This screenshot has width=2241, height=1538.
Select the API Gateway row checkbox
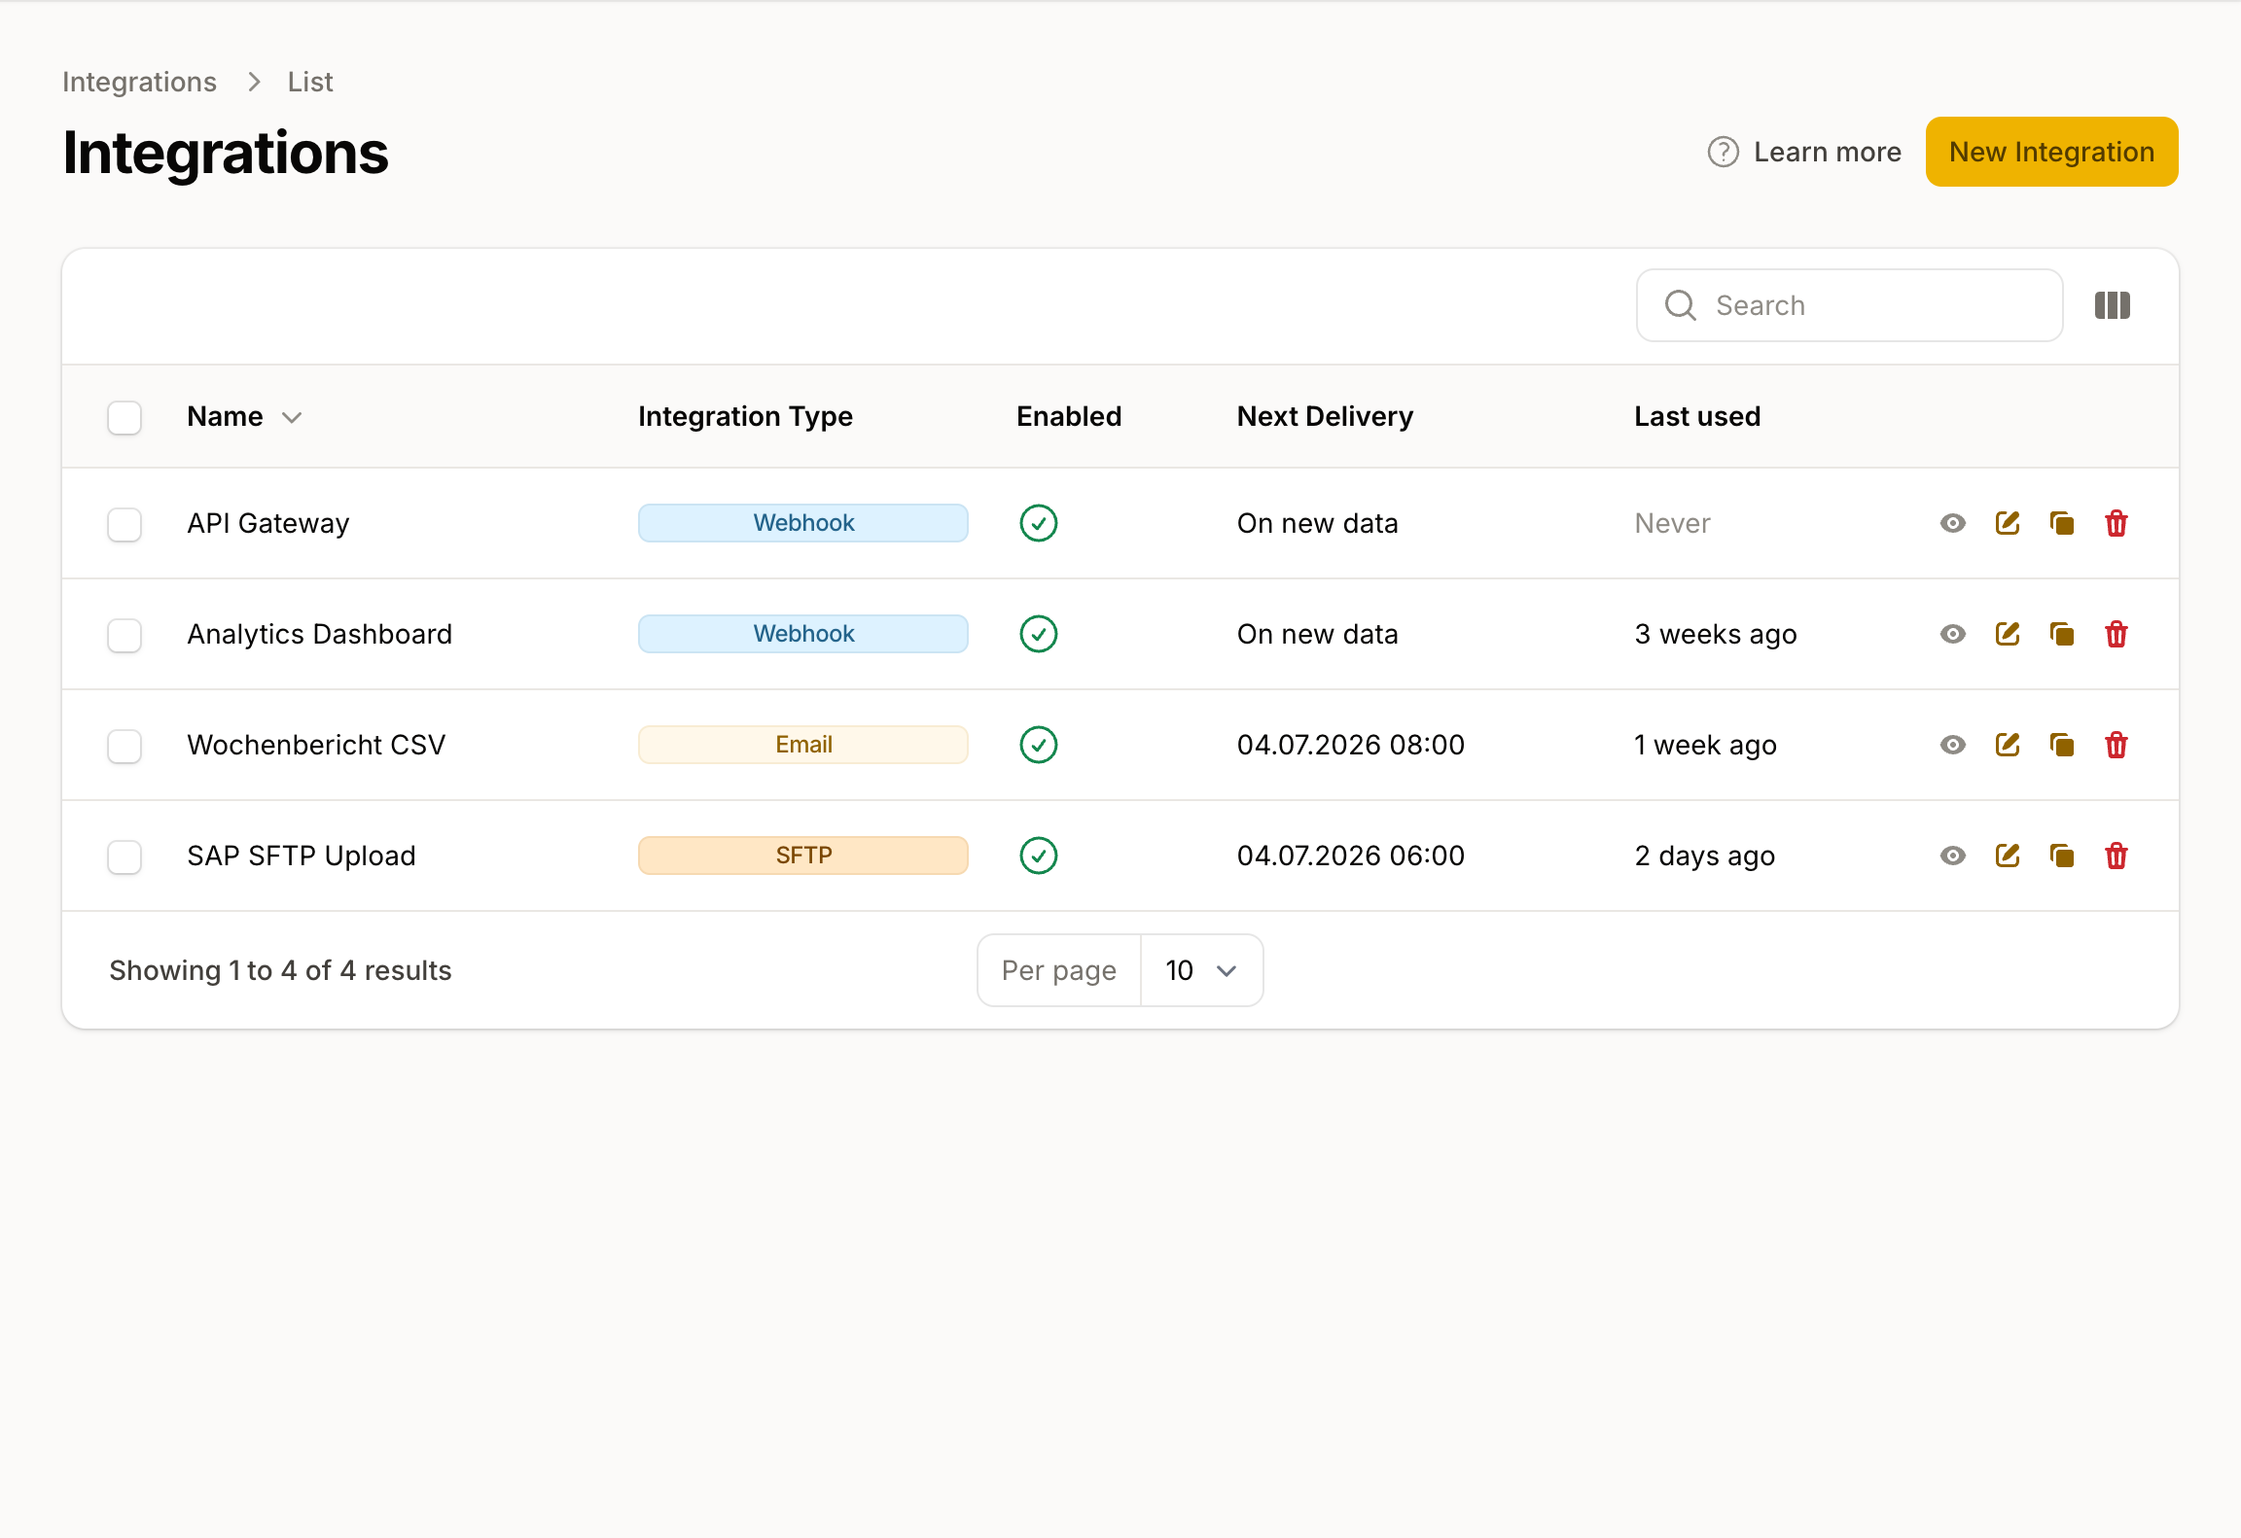click(124, 525)
